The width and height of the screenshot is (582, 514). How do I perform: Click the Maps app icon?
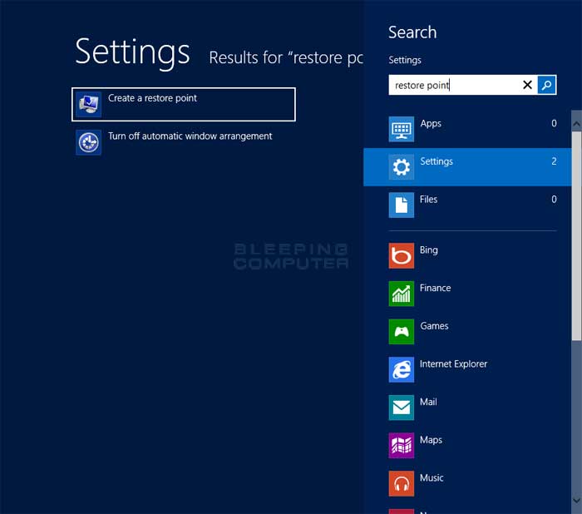pos(402,446)
